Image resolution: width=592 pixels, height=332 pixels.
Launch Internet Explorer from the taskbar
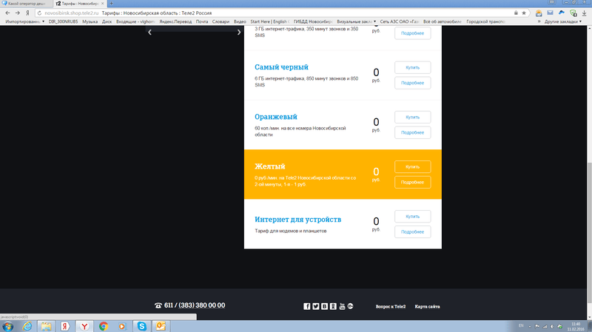27,326
